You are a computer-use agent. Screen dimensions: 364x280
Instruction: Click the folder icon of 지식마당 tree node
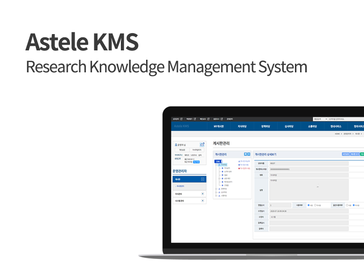[x=219, y=165]
